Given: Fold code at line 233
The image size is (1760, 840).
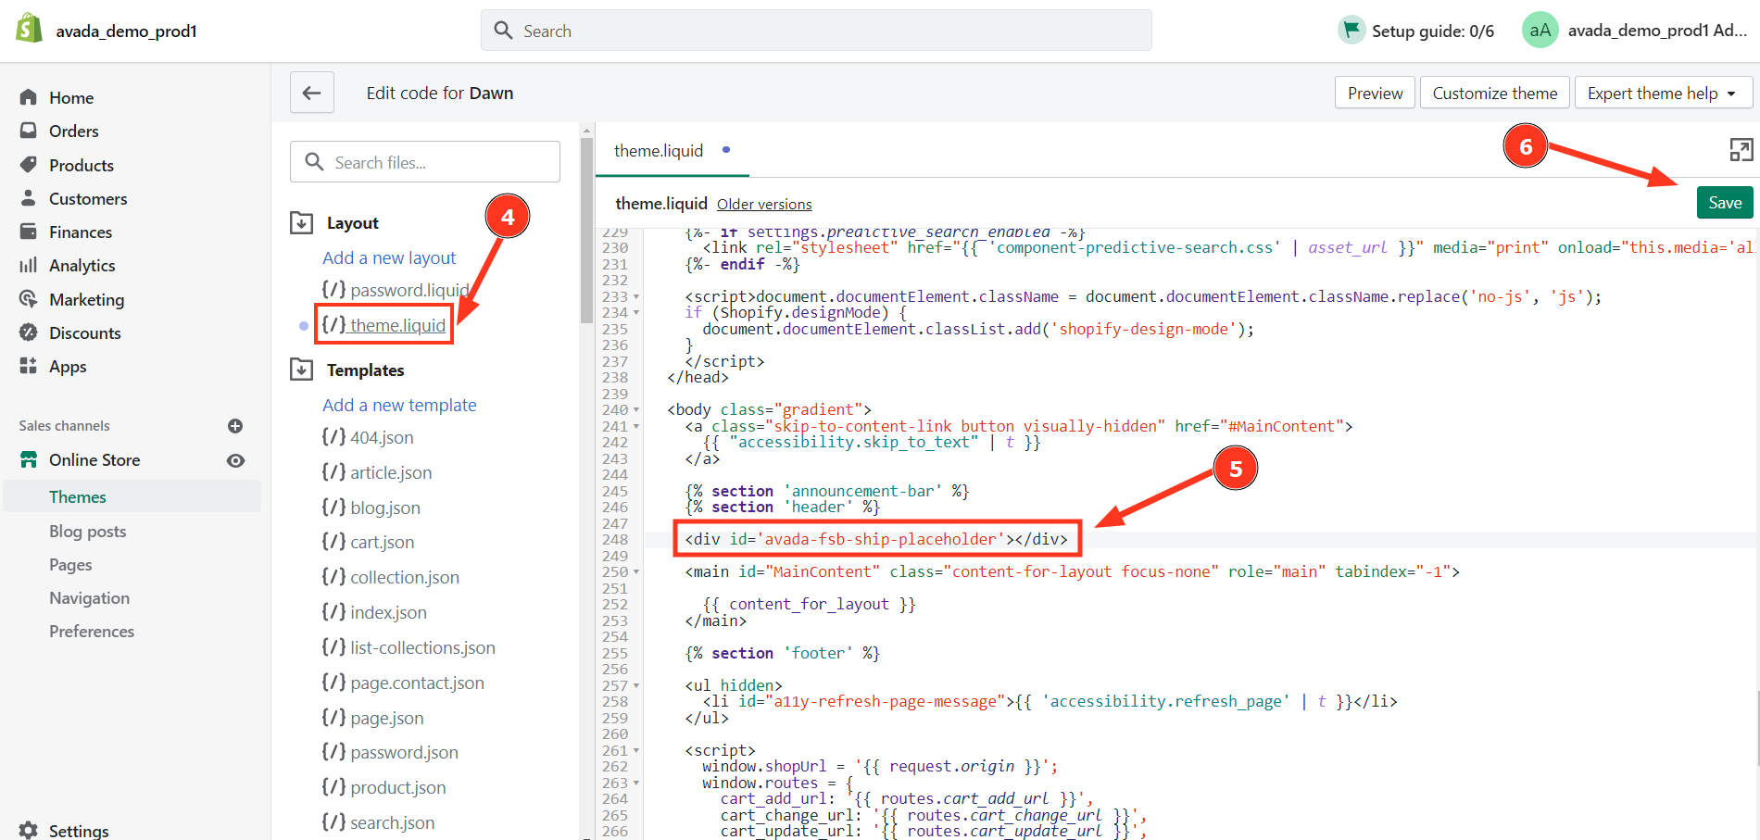Looking at the screenshot, I should pos(636,297).
